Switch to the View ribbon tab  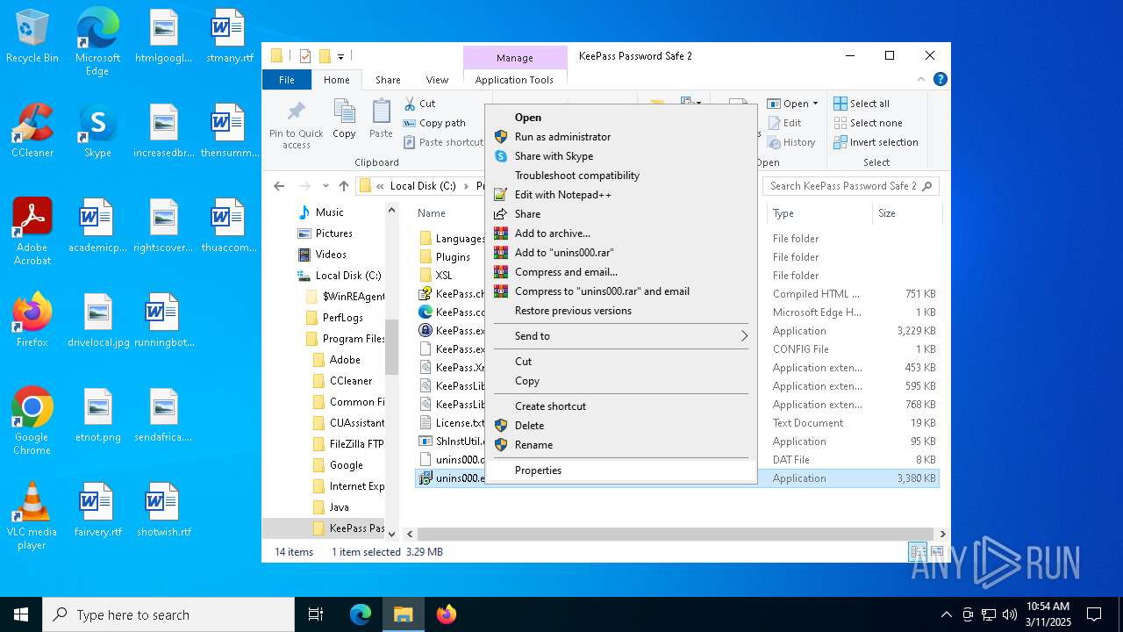[437, 80]
